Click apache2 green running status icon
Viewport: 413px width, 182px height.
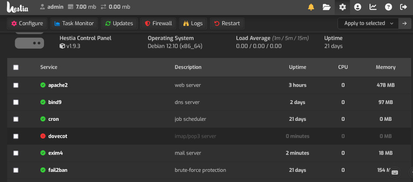pyautogui.click(x=43, y=85)
